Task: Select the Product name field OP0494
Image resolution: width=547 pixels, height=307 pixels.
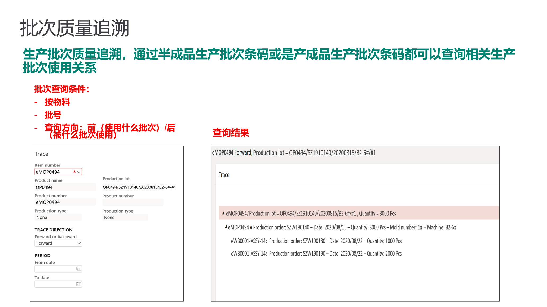Action: (65, 187)
